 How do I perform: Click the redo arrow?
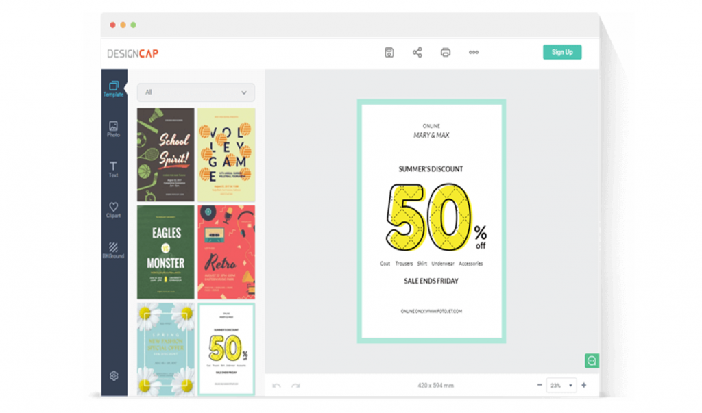click(295, 385)
